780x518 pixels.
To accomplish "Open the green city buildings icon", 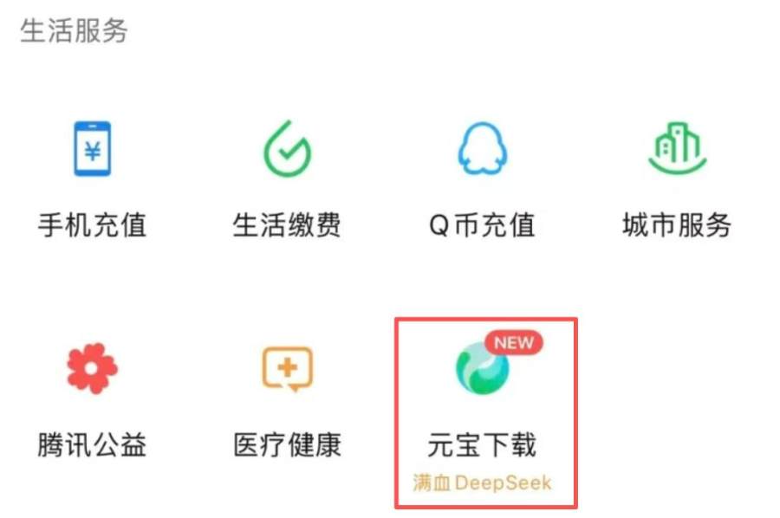I will coord(678,148).
